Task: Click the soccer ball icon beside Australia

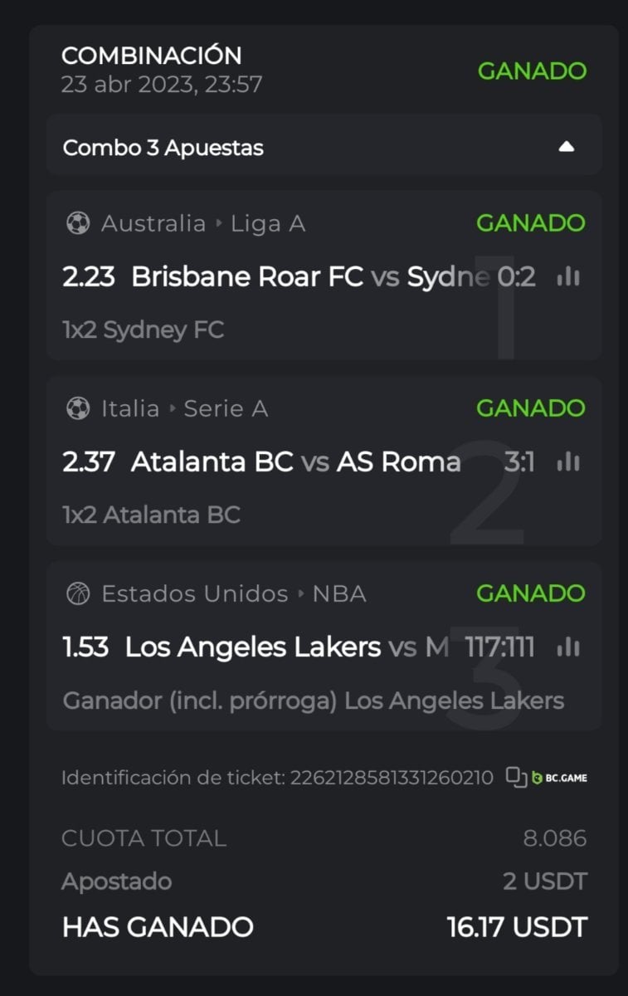Action: (x=78, y=223)
